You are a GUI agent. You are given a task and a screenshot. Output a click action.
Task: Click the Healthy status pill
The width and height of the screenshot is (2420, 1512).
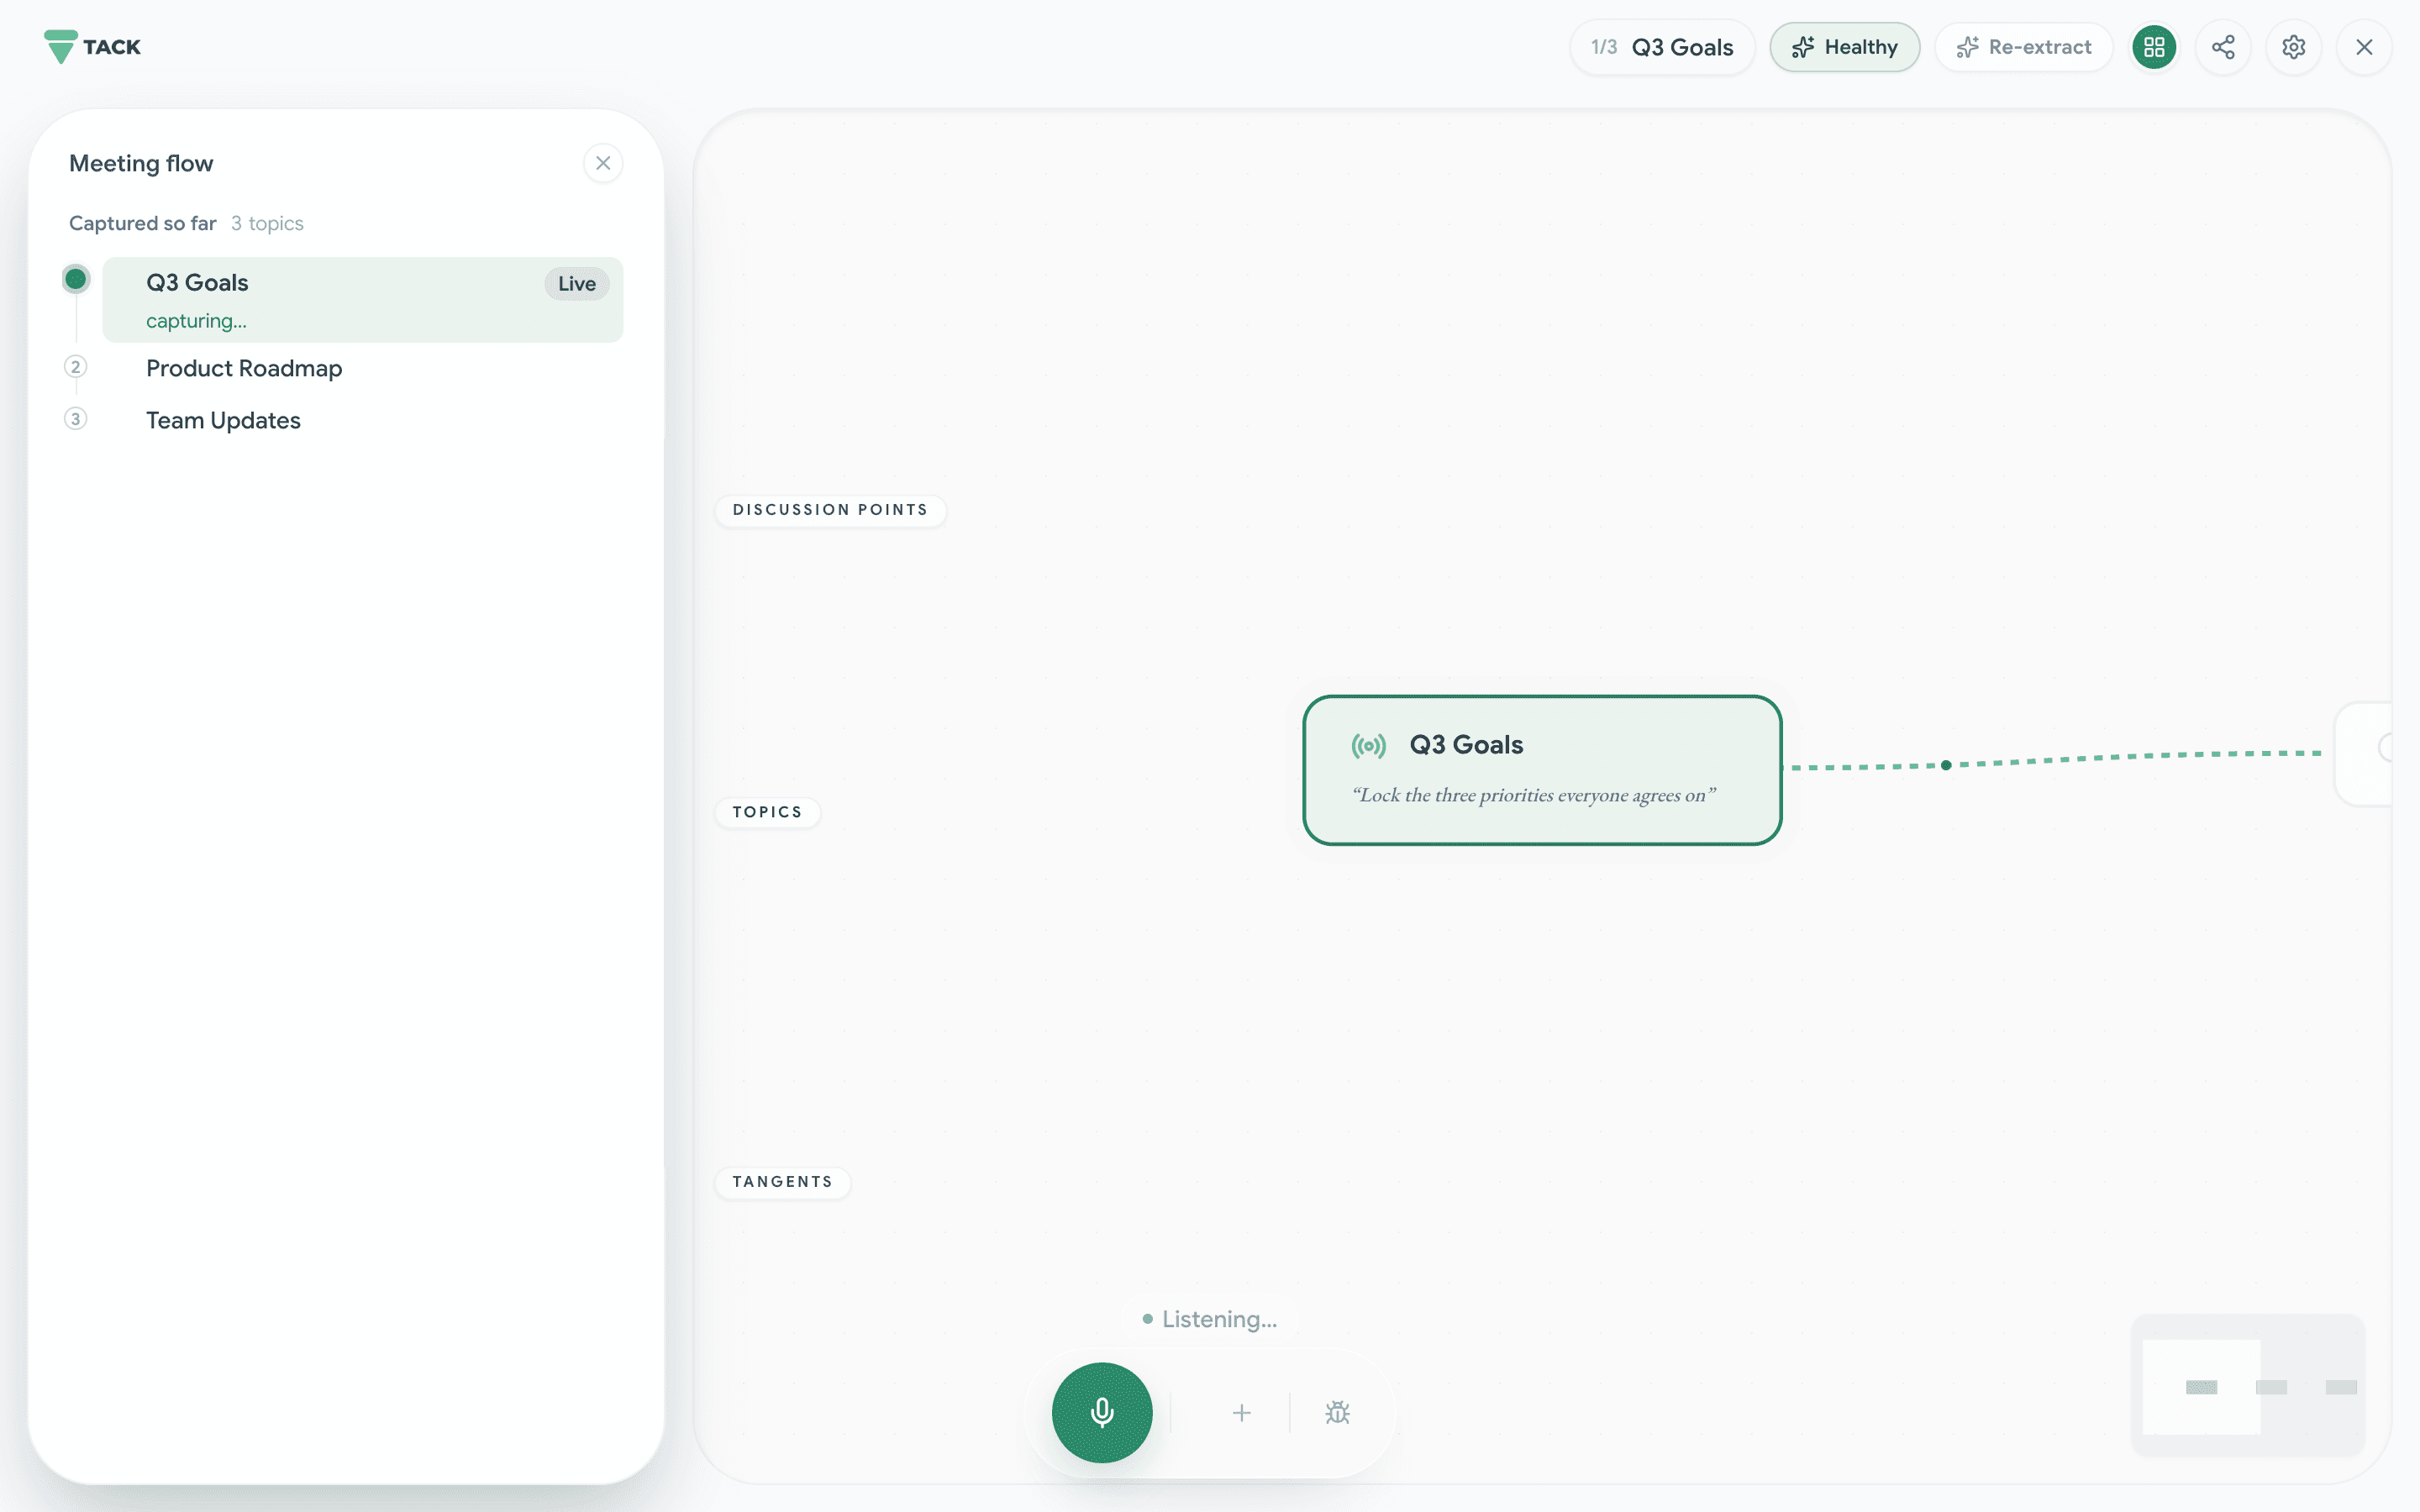[x=1844, y=47]
